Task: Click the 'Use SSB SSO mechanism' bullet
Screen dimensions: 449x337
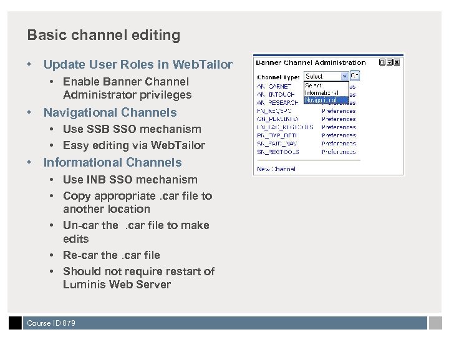Action: [132, 129]
